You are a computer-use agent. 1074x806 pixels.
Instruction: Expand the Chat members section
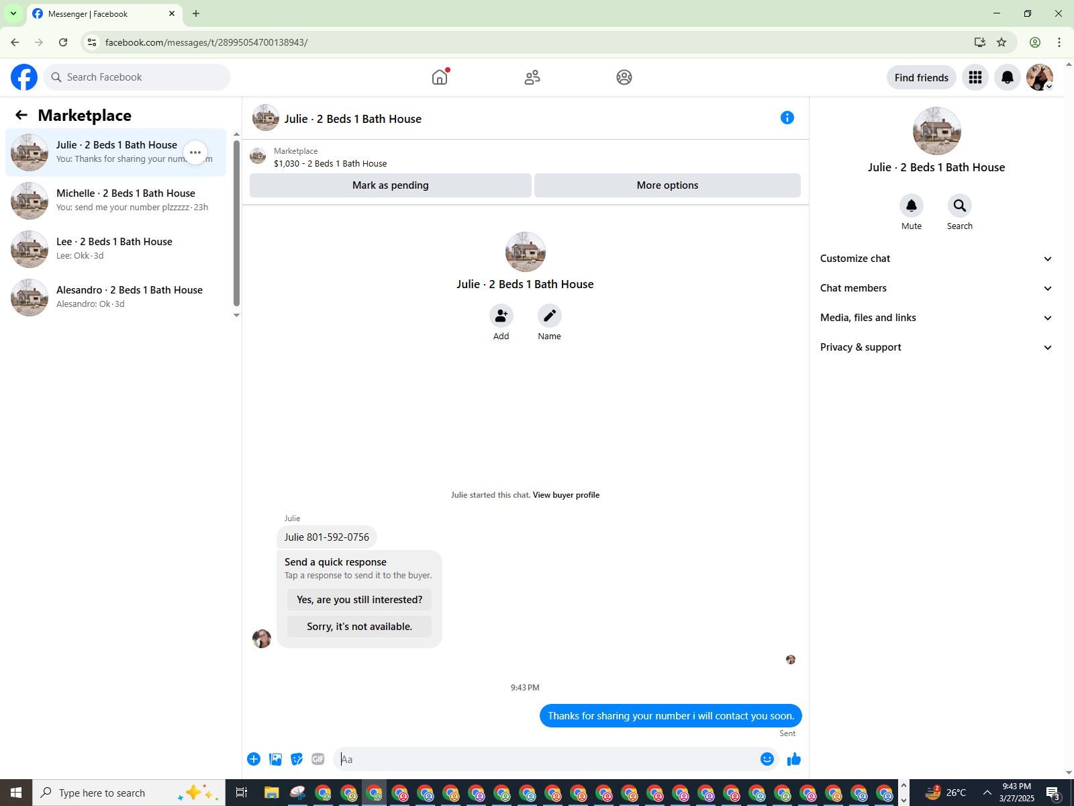936,288
